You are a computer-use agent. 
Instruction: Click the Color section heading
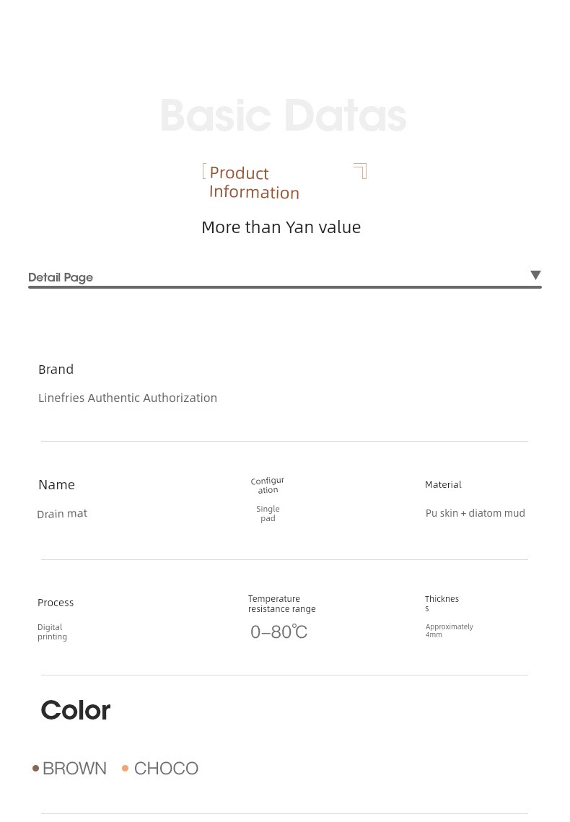(76, 710)
